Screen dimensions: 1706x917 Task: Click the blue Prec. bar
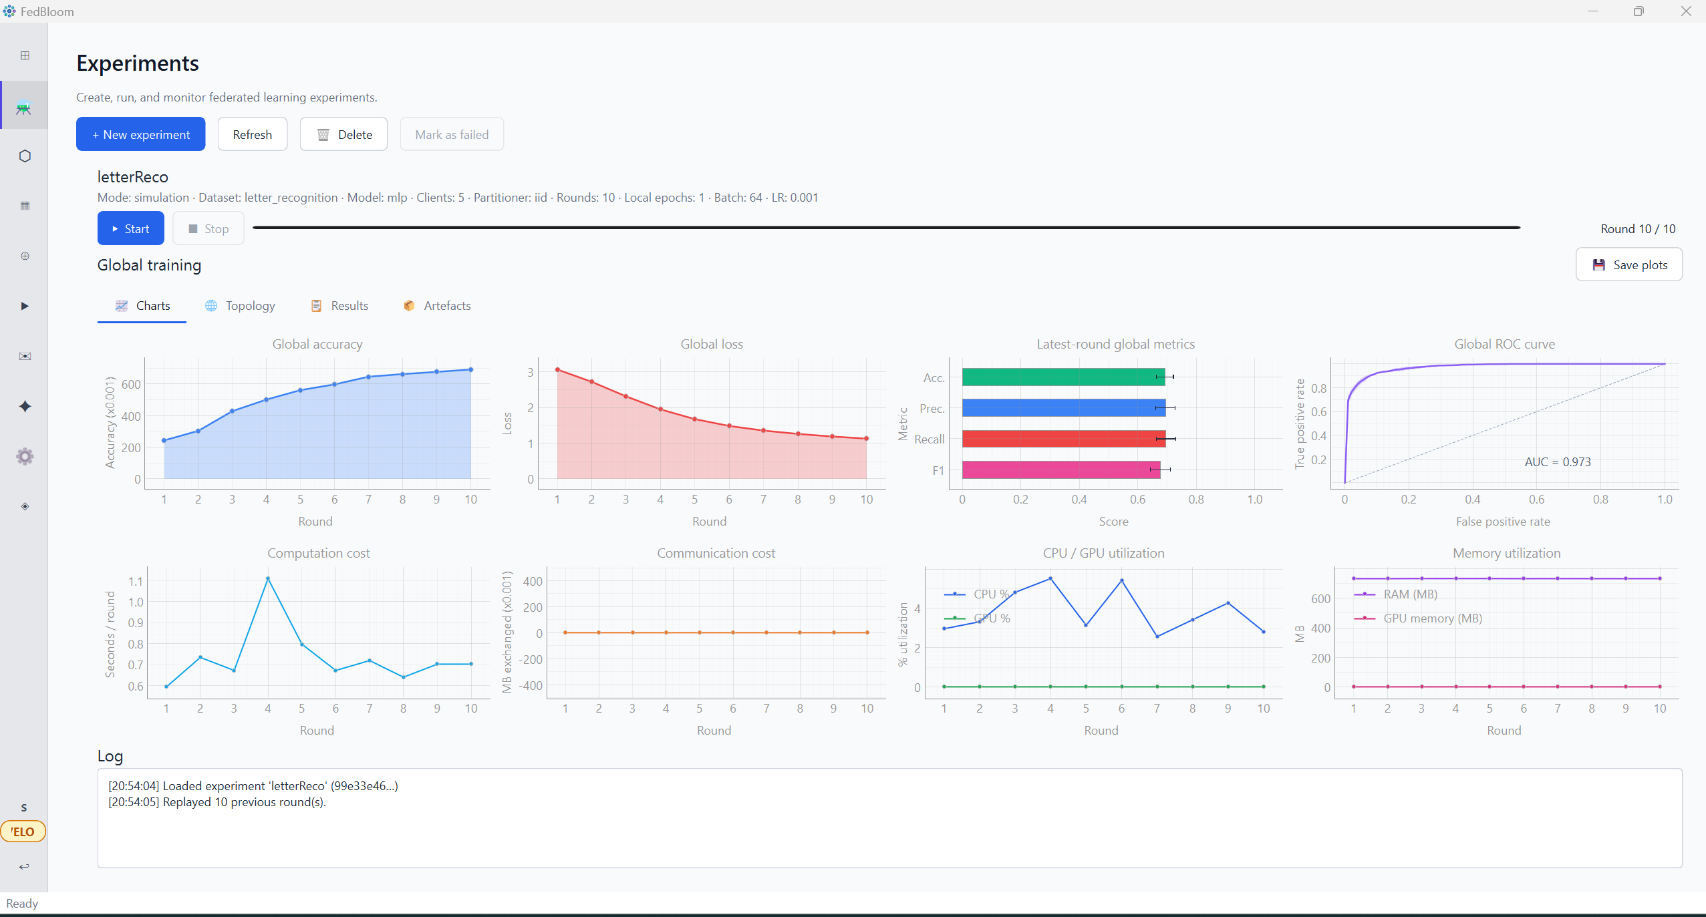tap(1064, 407)
